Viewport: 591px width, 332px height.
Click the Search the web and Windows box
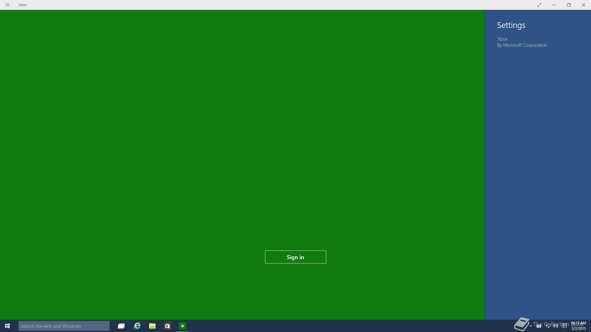tap(64, 326)
